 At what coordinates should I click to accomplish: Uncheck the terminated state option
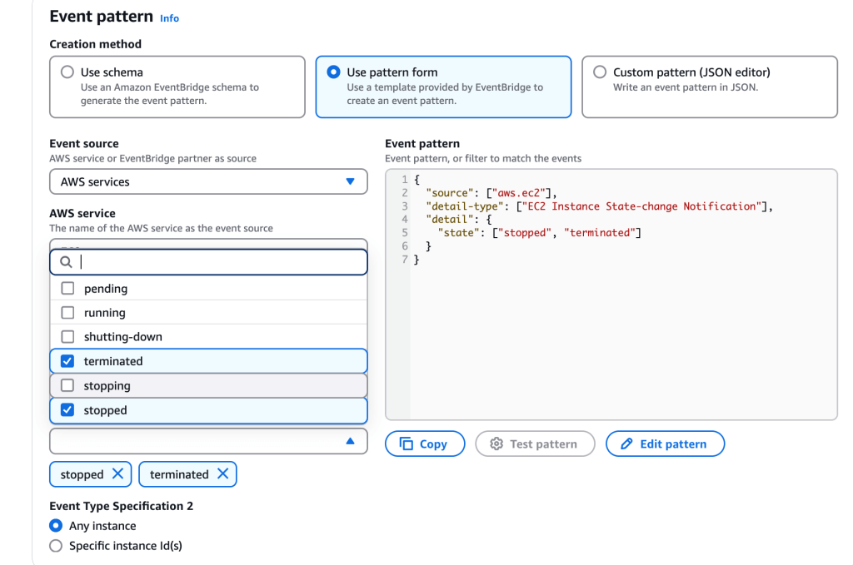click(68, 361)
